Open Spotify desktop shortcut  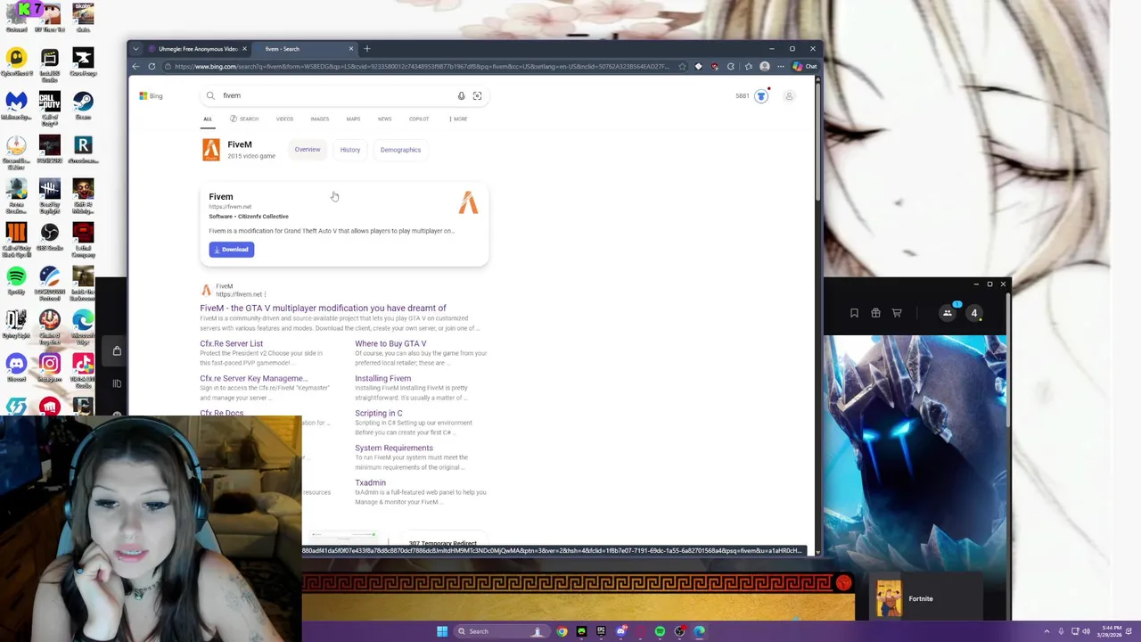pyautogui.click(x=16, y=280)
